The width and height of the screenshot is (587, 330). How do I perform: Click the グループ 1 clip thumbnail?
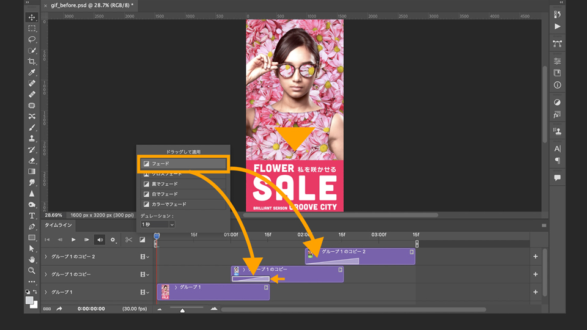point(165,291)
